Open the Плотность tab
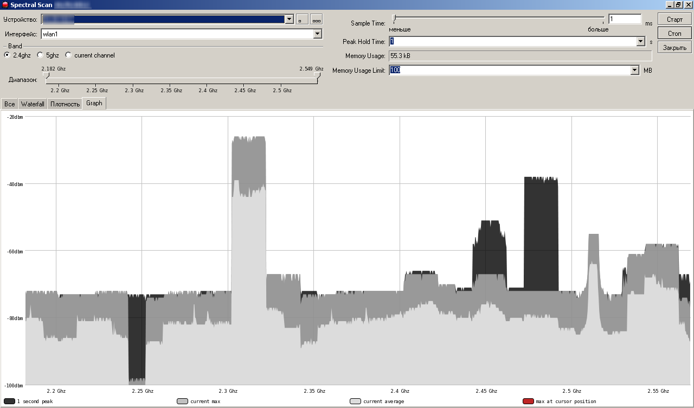This screenshot has height=408, width=694. pos(65,104)
